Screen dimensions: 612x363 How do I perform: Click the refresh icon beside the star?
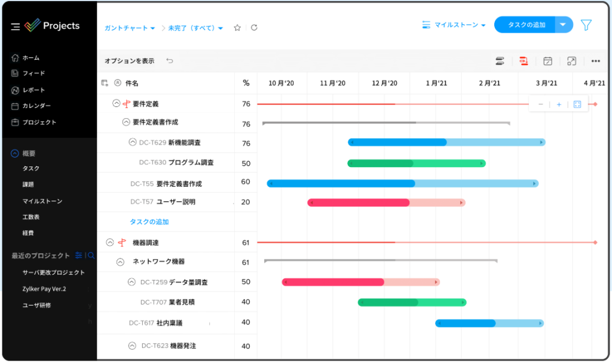tap(254, 28)
